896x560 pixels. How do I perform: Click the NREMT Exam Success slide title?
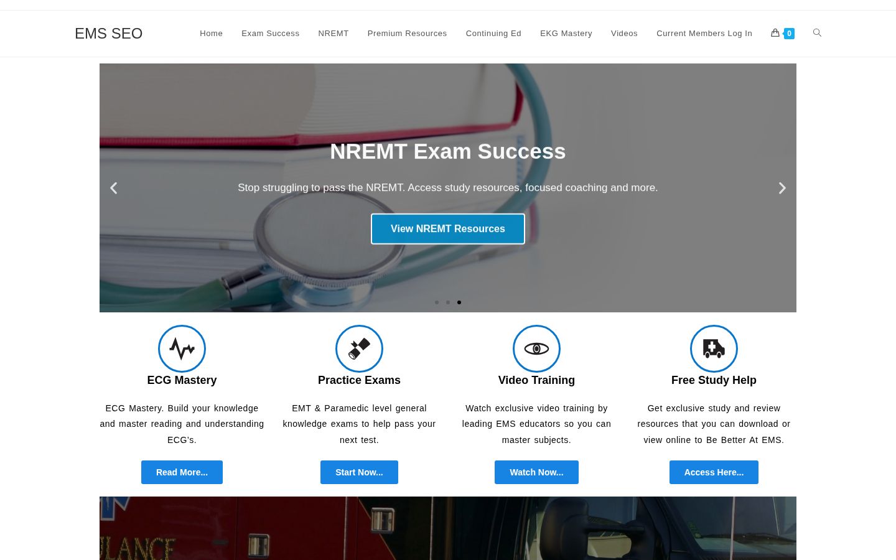(448, 151)
